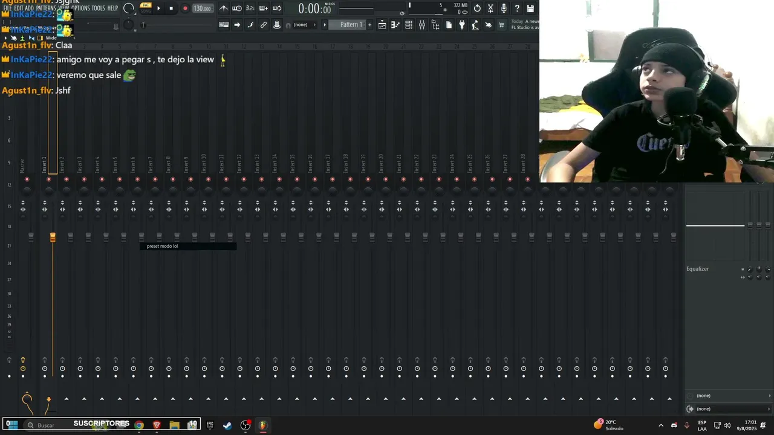Image resolution: width=774 pixels, height=435 pixels.
Task: Toggle PAT/SONG playback mode
Action: click(x=146, y=8)
